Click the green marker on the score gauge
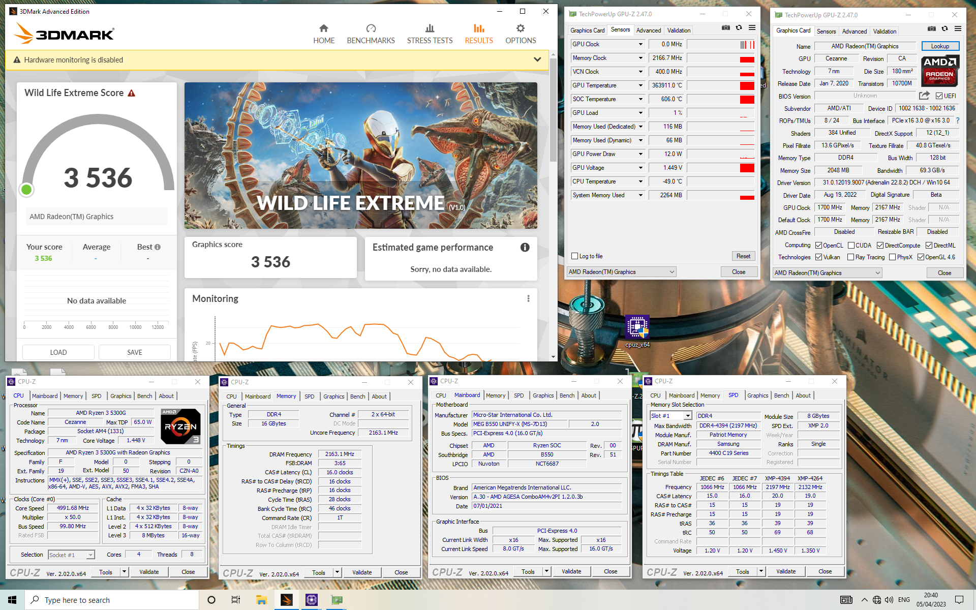Image resolution: width=976 pixels, height=610 pixels. pos(26,190)
